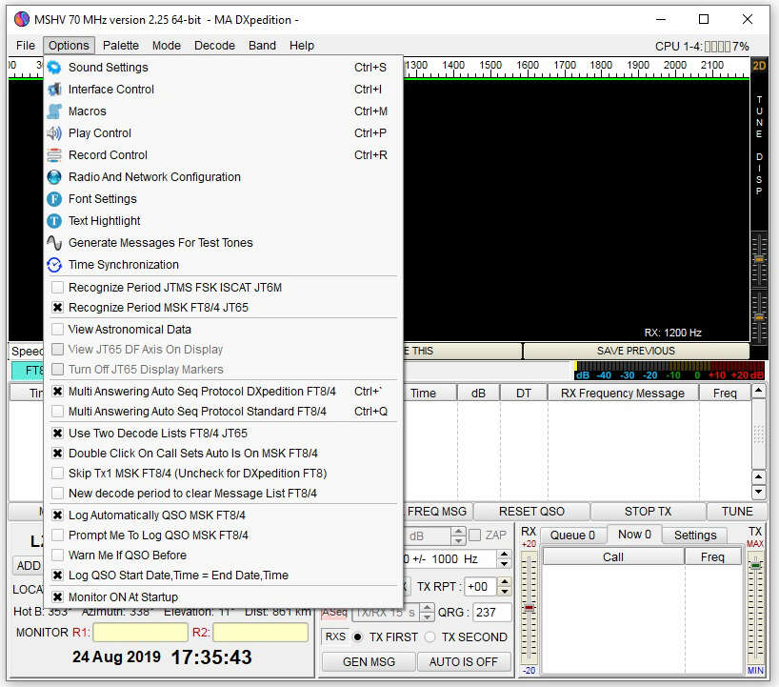Check Warn Me If QSO Before
779x687 pixels.
(58, 555)
